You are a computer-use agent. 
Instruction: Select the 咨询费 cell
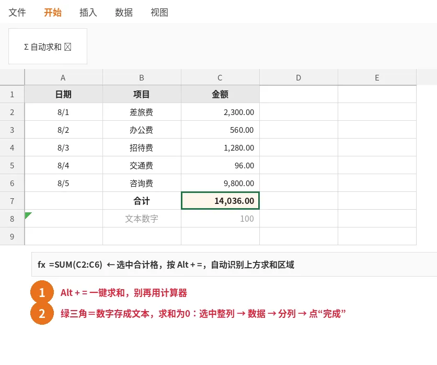click(142, 183)
